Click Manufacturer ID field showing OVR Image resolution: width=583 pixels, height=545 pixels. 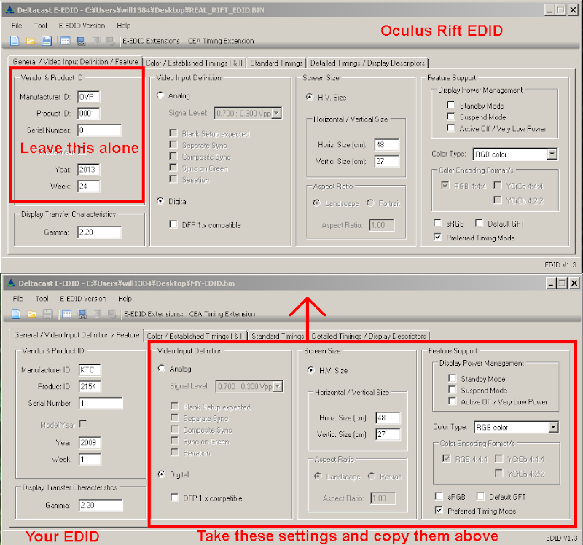pyautogui.click(x=88, y=97)
